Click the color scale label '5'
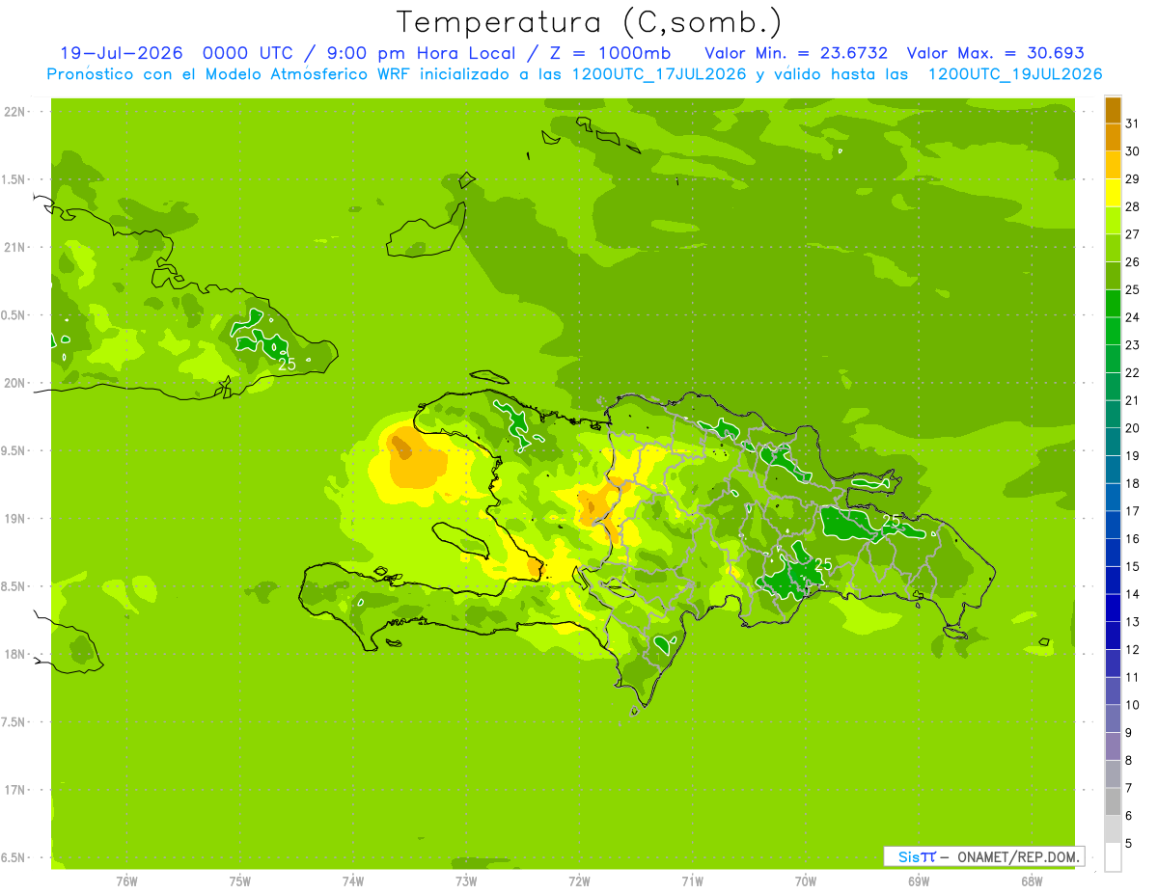The width and height of the screenshot is (1158, 894). coord(1129,844)
